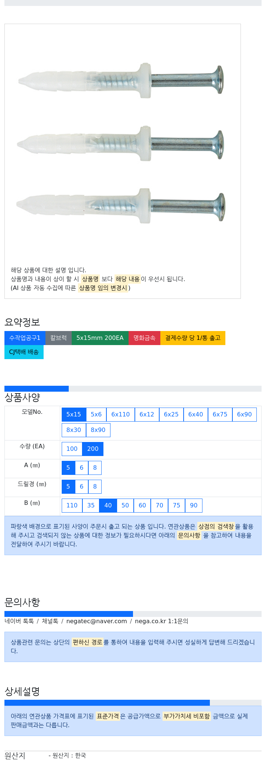Screen dimensions: 266x763
Task: Choose model 8x90
Action: pos(98,430)
